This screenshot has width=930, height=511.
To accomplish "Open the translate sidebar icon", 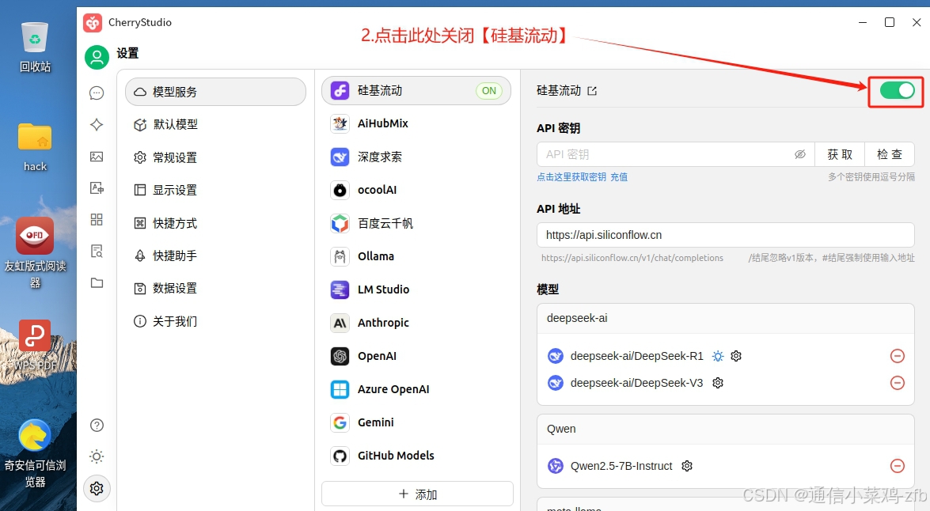I will point(97,188).
